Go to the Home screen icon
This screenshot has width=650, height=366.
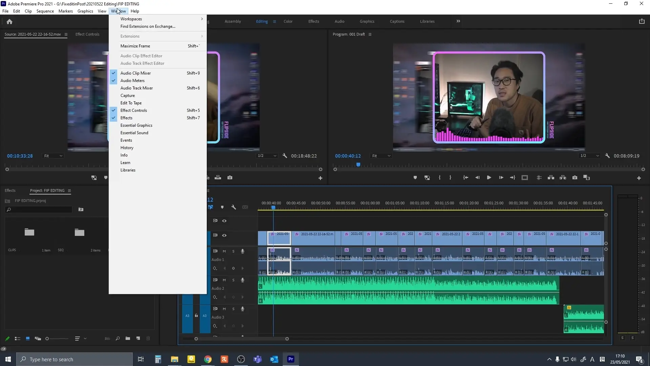(x=9, y=22)
